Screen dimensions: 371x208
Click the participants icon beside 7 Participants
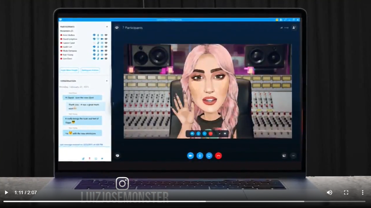click(x=117, y=28)
